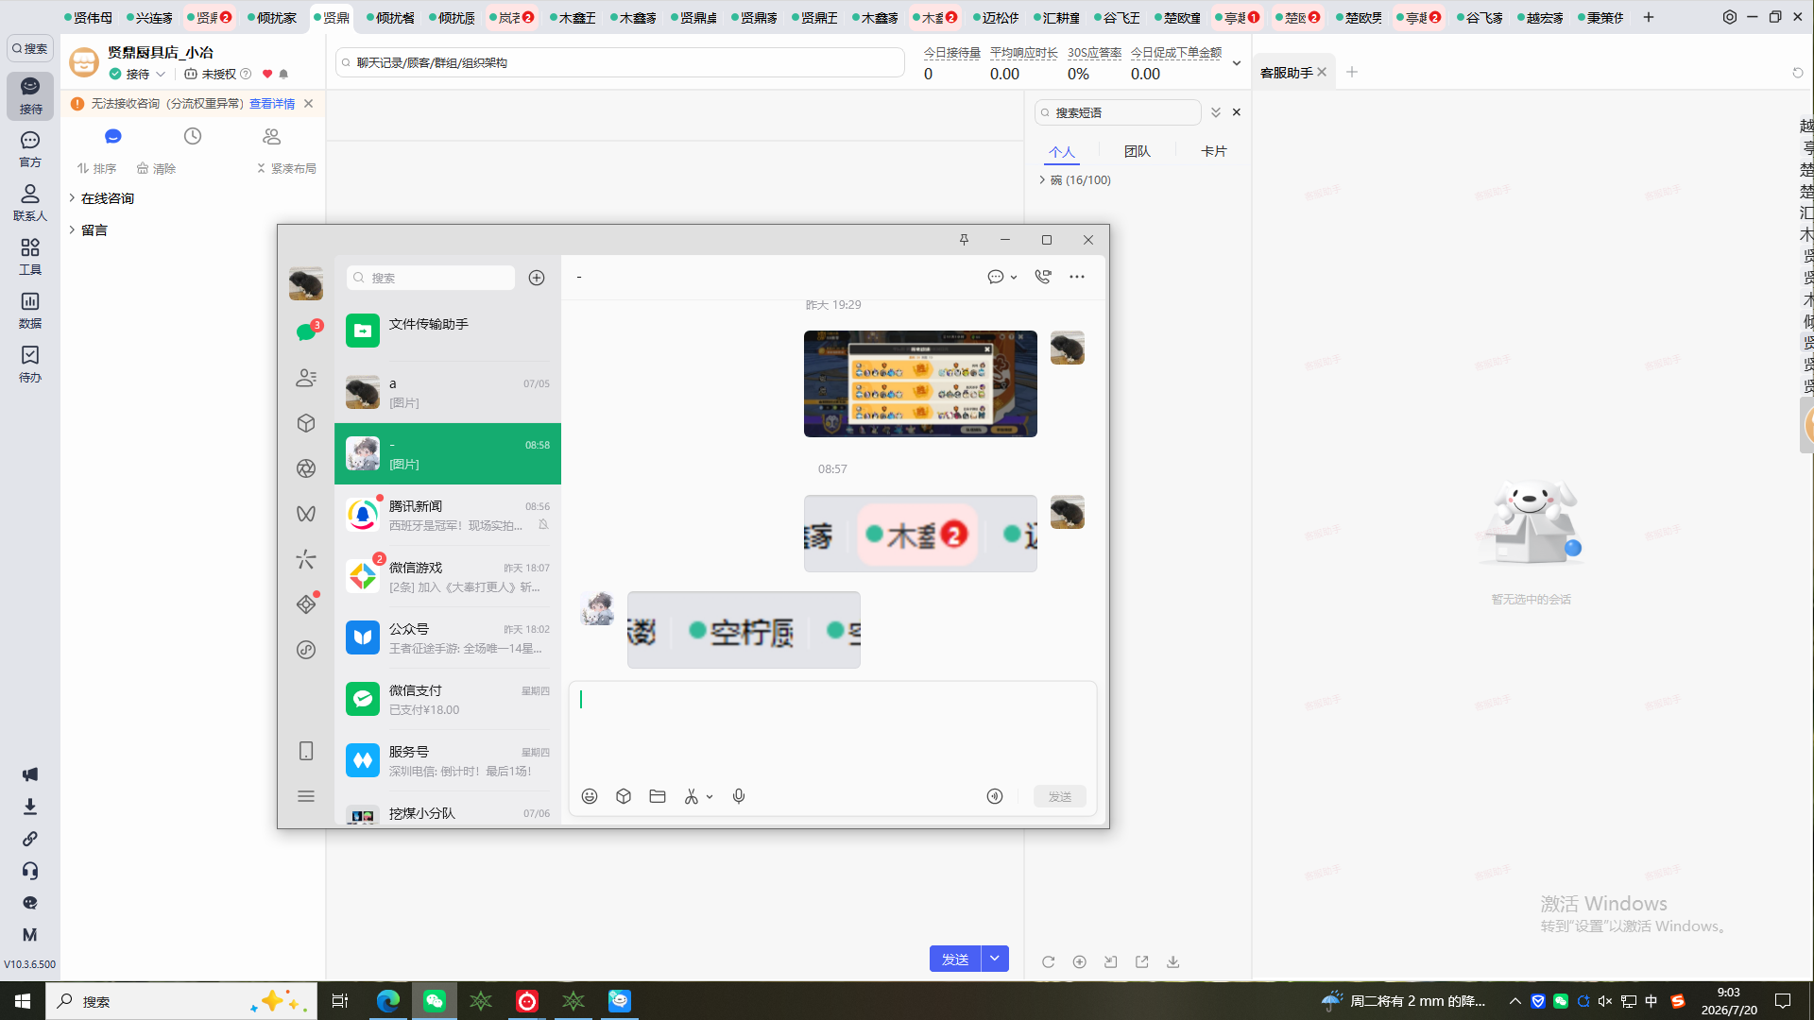Expand the 留言 group
Viewport: 1814px width, 1020px height.
[x=88, y=230]
